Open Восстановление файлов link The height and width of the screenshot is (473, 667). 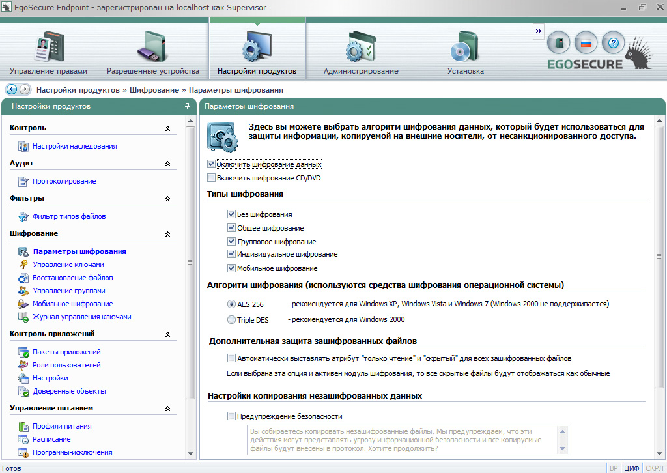click(73, 278)
